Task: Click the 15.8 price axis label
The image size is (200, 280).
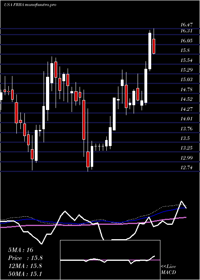Action: (185, 50)
